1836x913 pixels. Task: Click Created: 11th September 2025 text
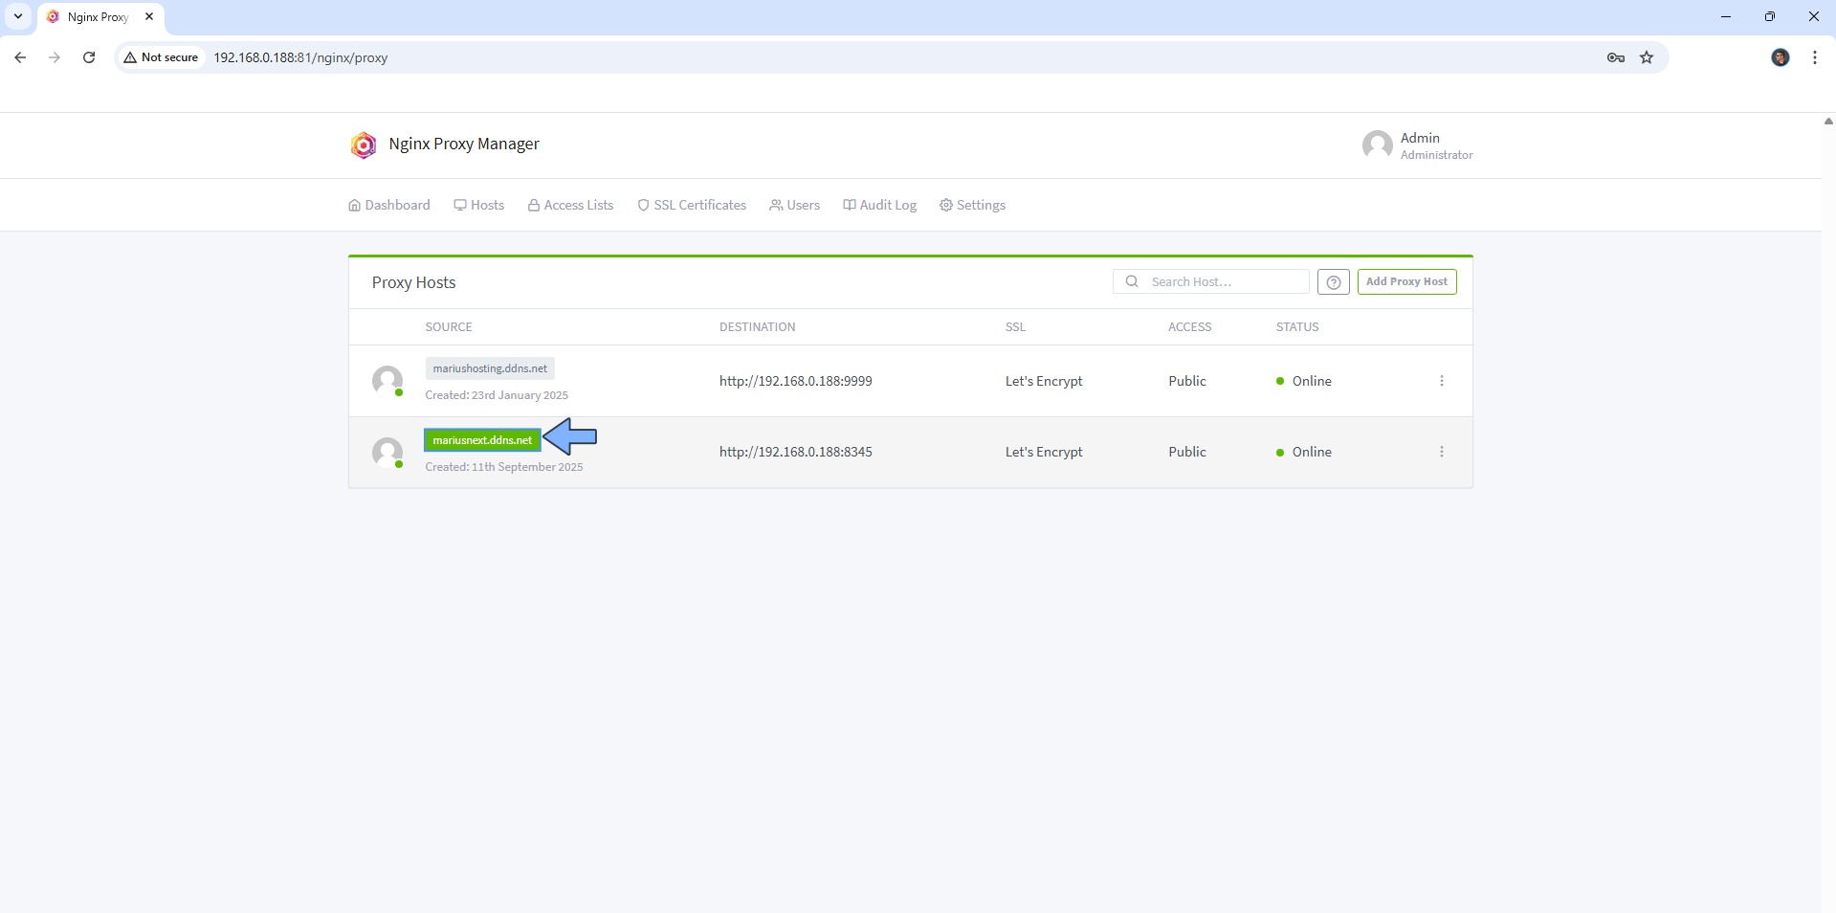(504, 467)
